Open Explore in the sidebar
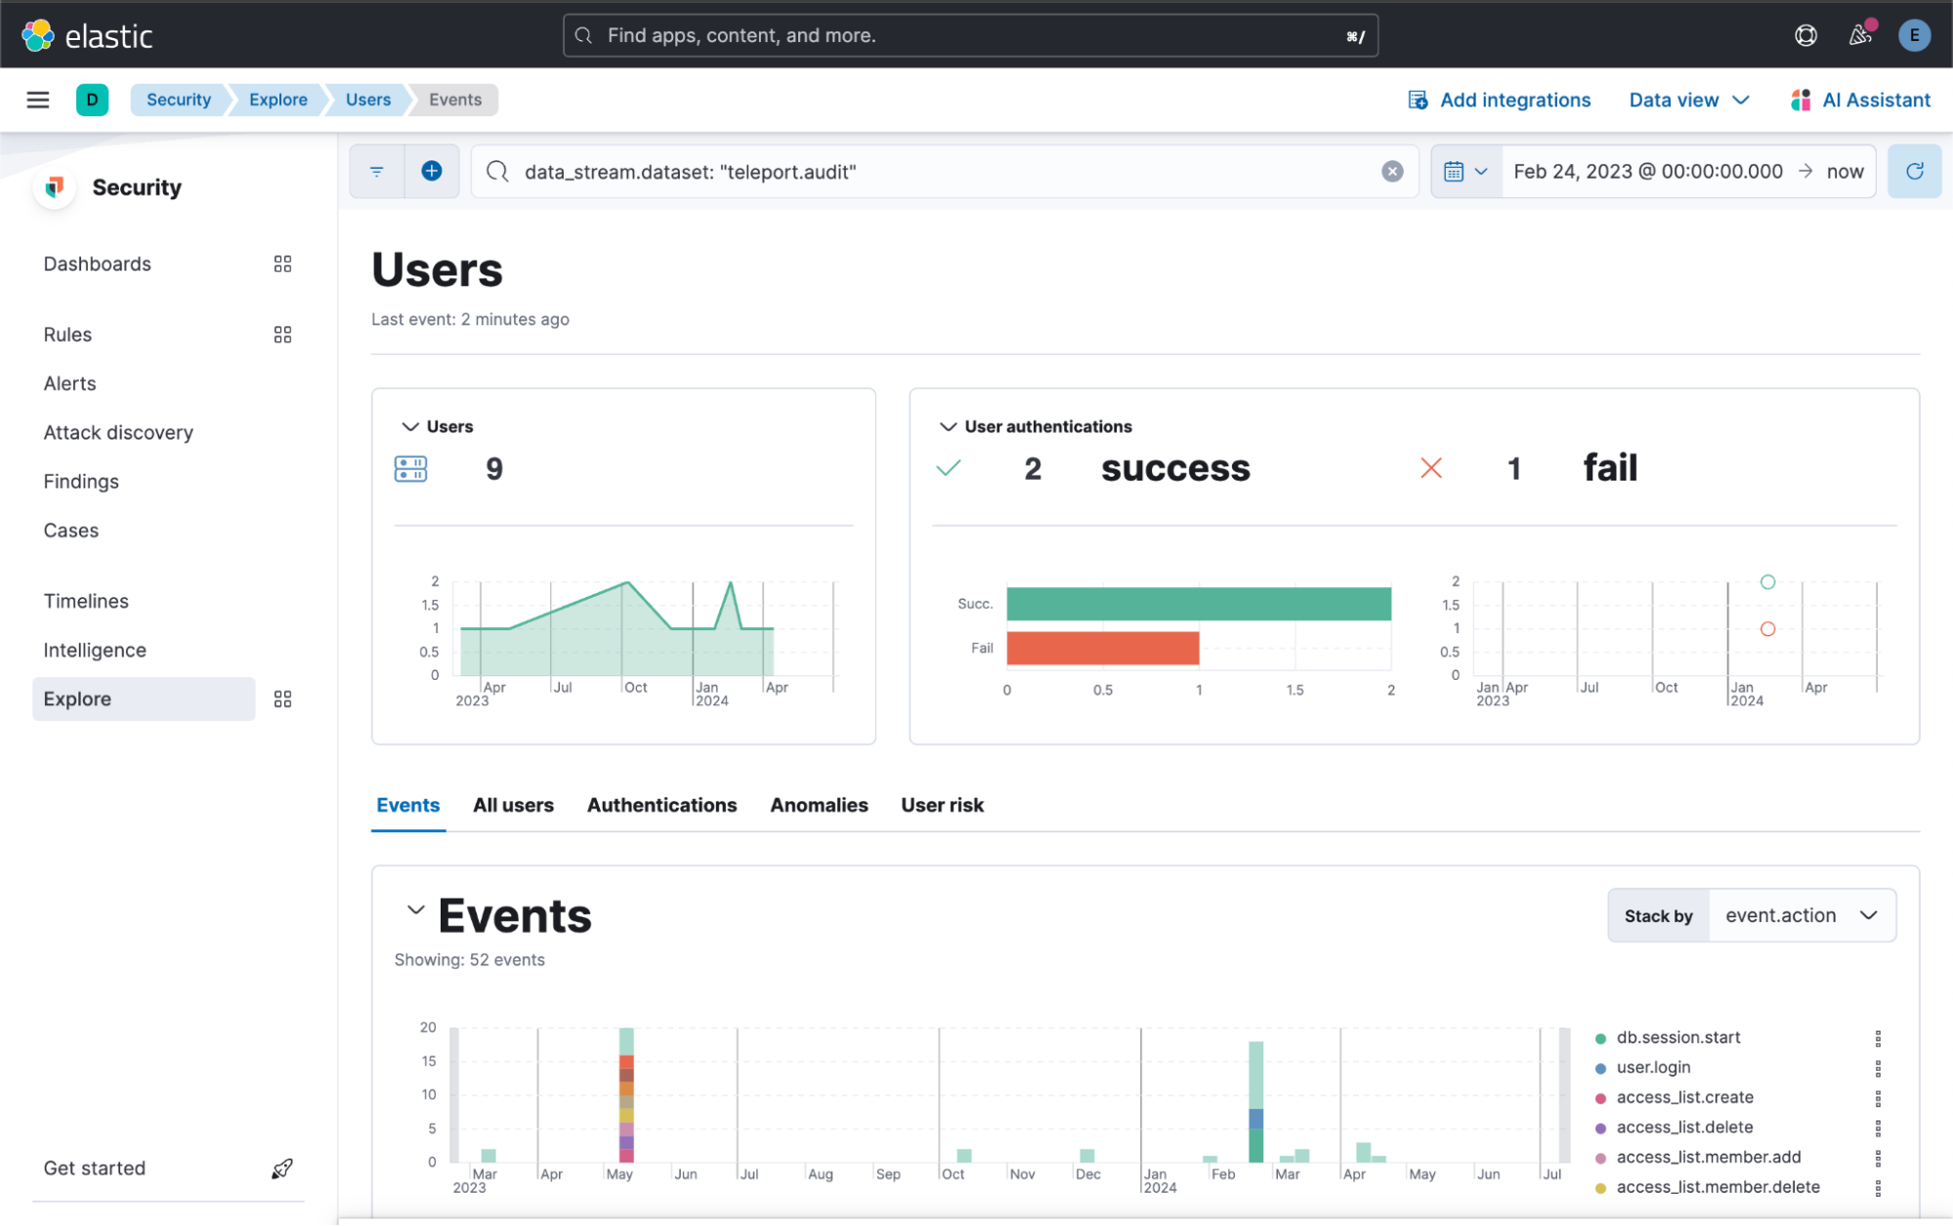1953x1226 pixels. point(144,699)
